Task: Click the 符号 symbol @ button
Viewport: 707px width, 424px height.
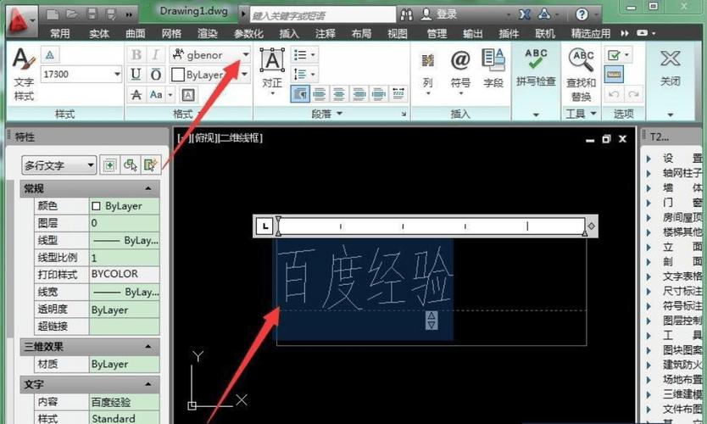Action: click(460, 72)
